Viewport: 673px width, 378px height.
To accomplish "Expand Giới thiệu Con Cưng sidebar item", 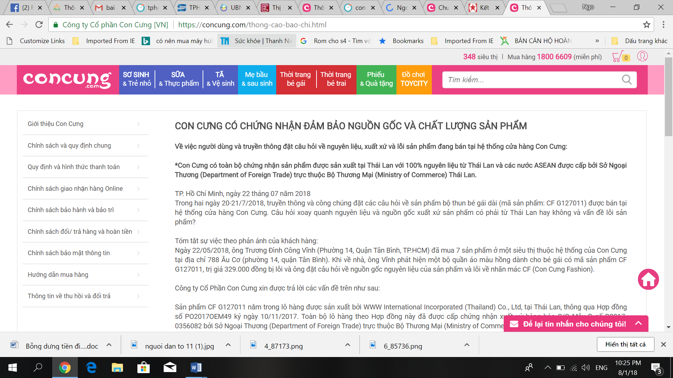I will (x=86, y=124).
